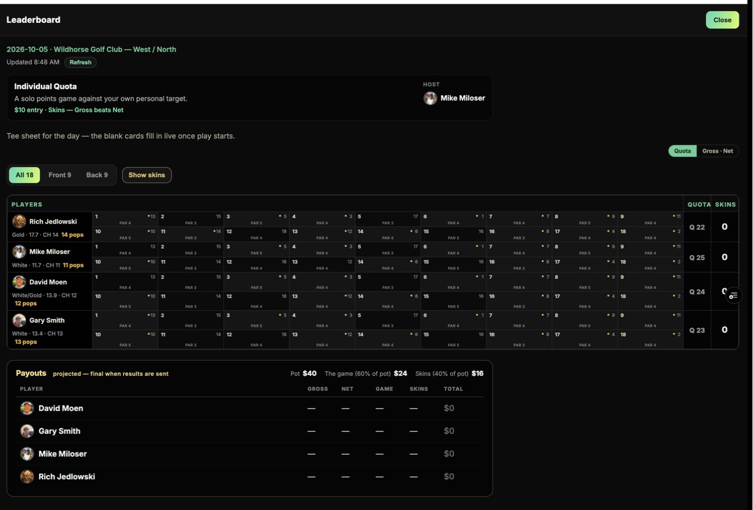The width and height of the screenshot is (753, 510).
Task: Open the floating settings list icon
Action: pos(734,295)
